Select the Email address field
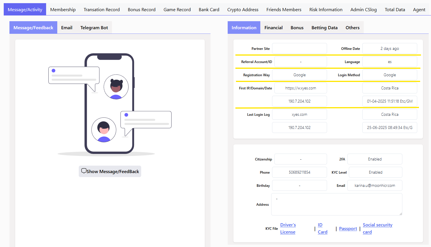 coord(375,185)
